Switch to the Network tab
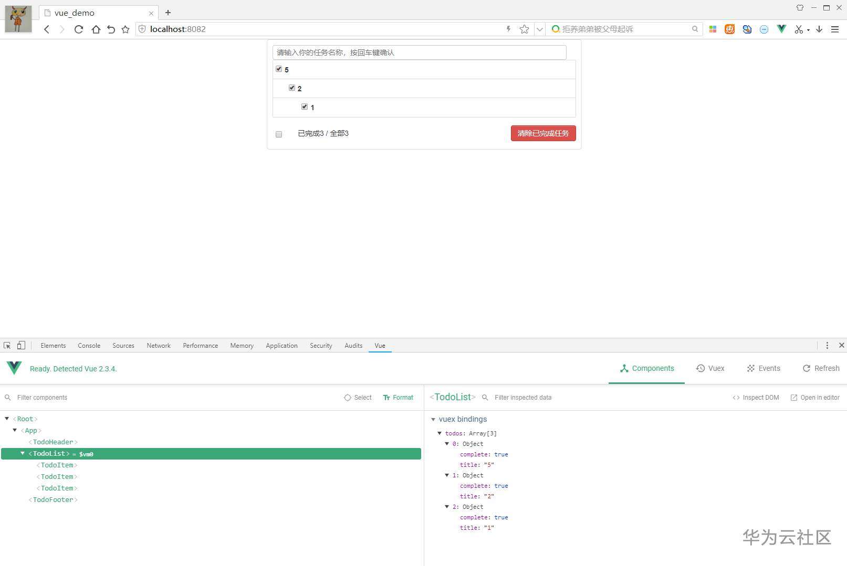 click(159, 346)
